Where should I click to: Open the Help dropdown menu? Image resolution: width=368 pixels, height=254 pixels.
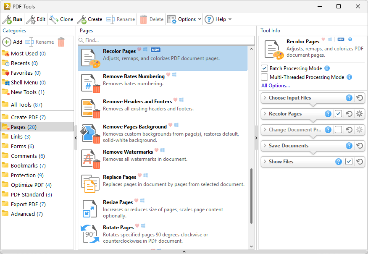(218, 19)
